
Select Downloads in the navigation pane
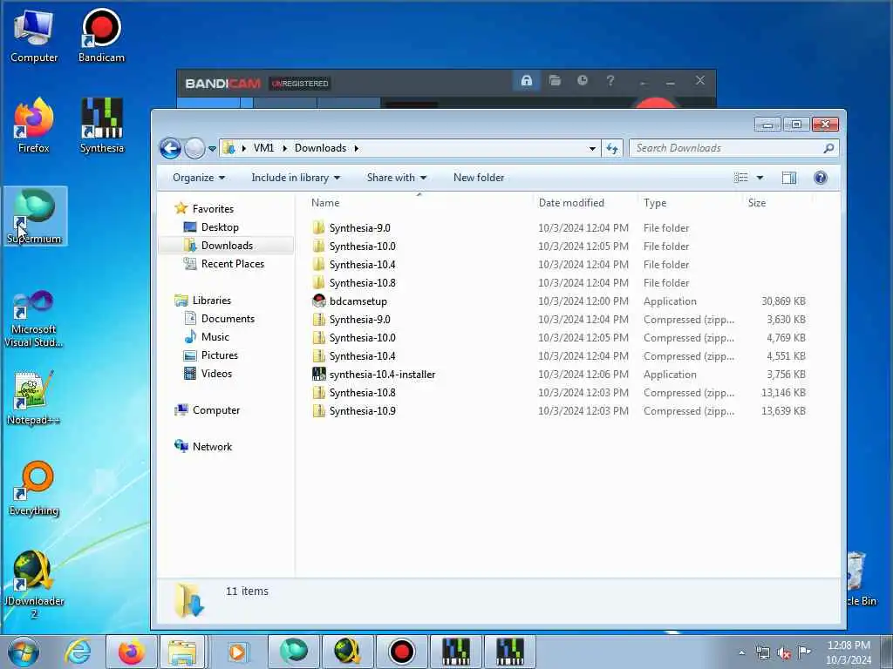227,246
